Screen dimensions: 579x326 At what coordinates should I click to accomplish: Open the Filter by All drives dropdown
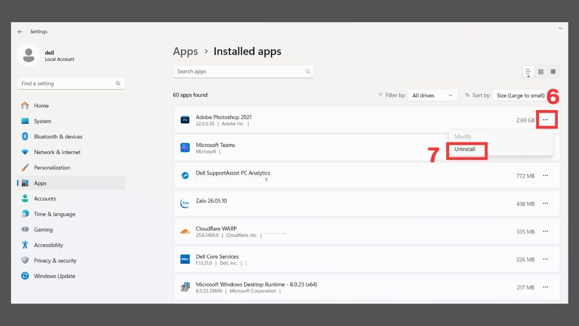[433, 96]
